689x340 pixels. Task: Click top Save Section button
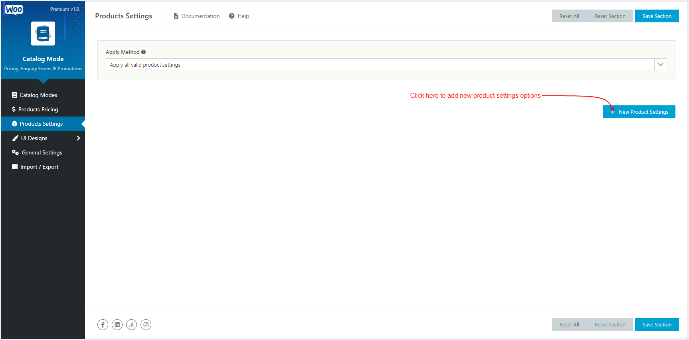click(657, 16)
